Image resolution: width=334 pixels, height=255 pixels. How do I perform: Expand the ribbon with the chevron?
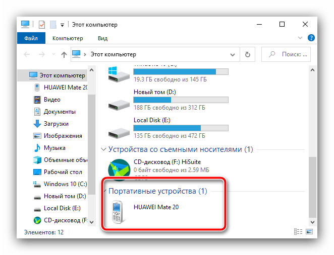[x=300, y=38]
